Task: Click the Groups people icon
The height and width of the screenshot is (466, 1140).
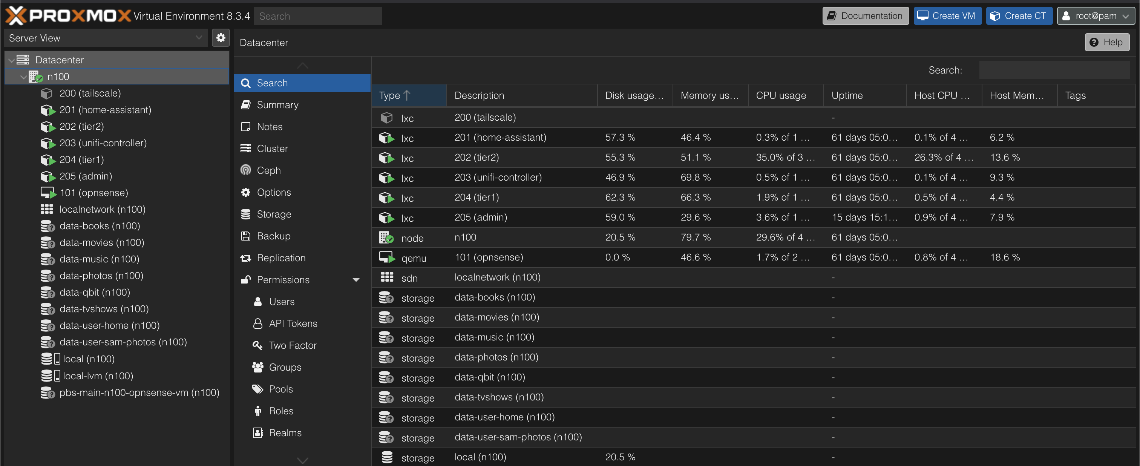Action: (257, 367)
